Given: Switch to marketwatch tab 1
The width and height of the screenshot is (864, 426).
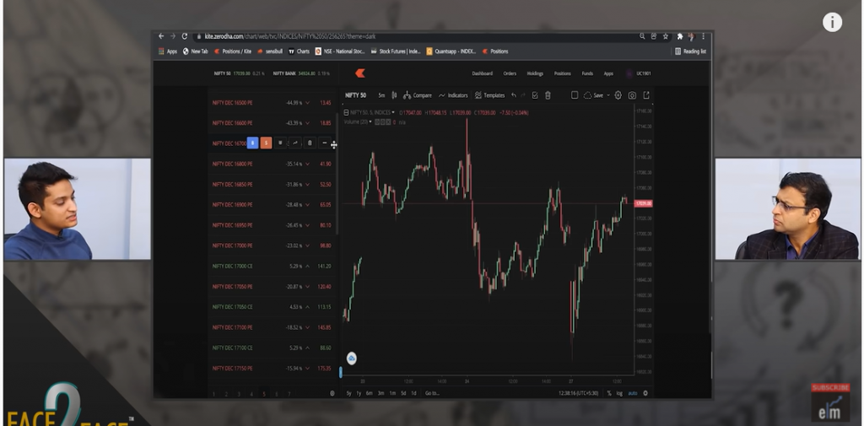Looking at the screenshot, I should 213,394.
